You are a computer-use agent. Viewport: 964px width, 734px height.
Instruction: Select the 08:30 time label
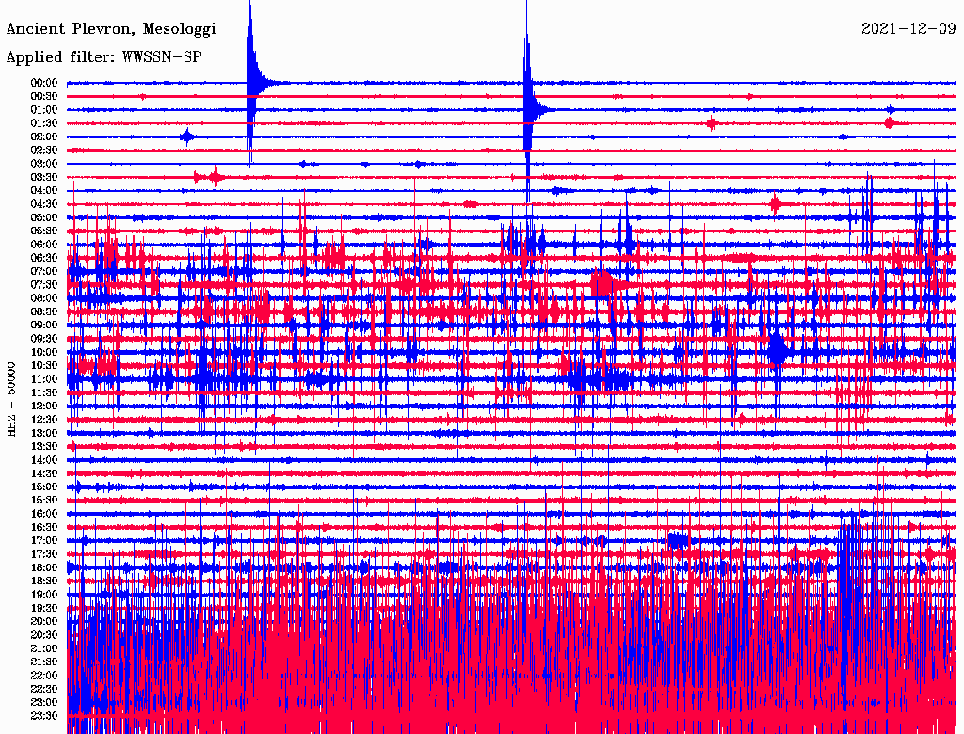[x=44, y=312]
